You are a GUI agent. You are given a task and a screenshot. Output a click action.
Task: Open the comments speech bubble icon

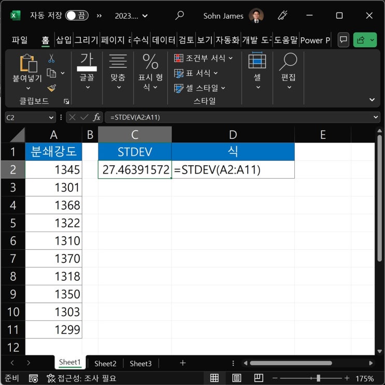(x=343, y=40)
